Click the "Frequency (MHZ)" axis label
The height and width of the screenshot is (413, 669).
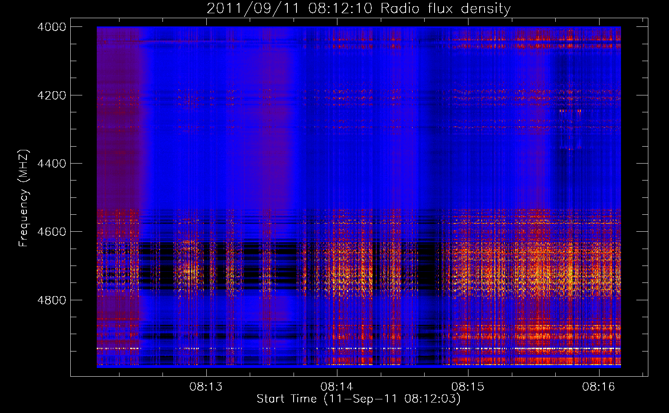tap(24, 198)
